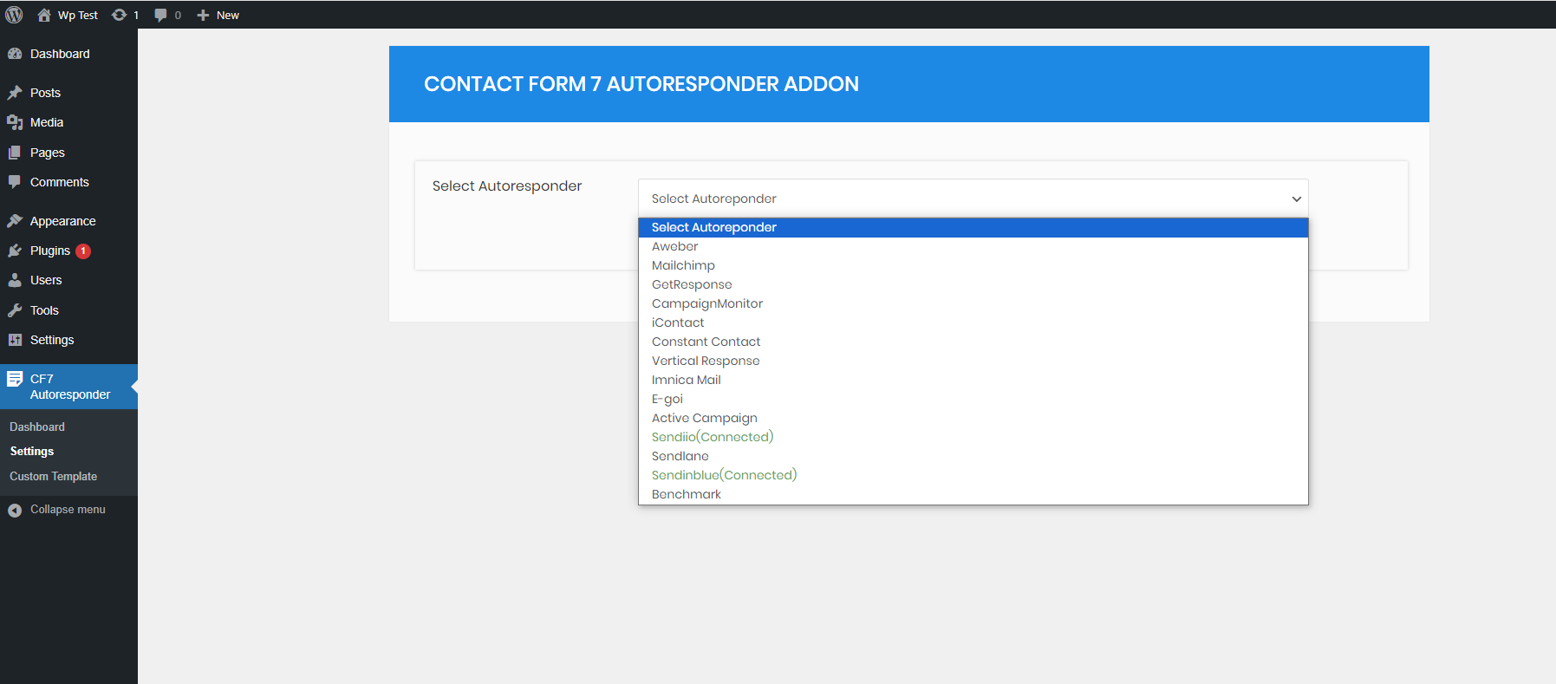Click the Collapse menu arrow icon
The width and height of the screenshot is (1556, 684).
15,510
